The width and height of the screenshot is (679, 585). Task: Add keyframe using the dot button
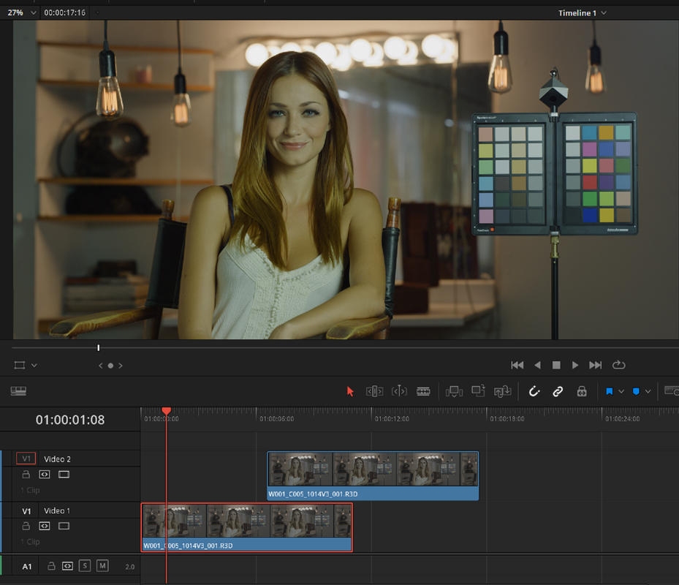(110, 366)
